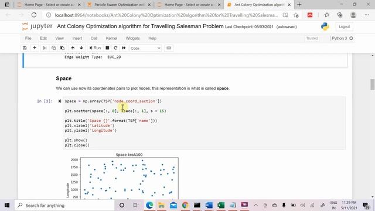Viewport: 375px width, 211px height.
Task: Click the red extension icon in browser toolbar
Action: click(310, 15)
